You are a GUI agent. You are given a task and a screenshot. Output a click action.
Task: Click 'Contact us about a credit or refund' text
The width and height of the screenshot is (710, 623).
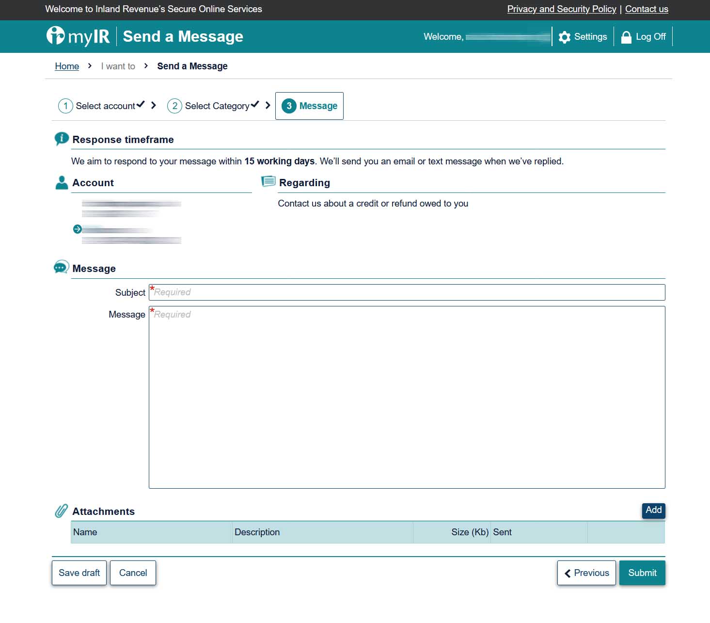373,204
